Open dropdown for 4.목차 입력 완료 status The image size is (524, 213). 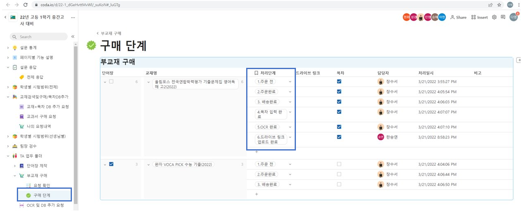click(x=290, y=111)
